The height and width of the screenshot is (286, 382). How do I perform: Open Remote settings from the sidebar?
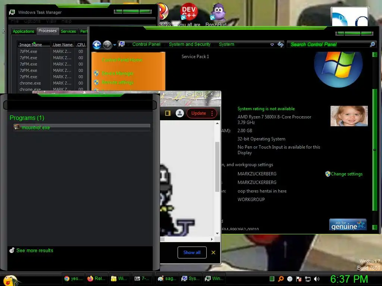(x=118, y=82)
